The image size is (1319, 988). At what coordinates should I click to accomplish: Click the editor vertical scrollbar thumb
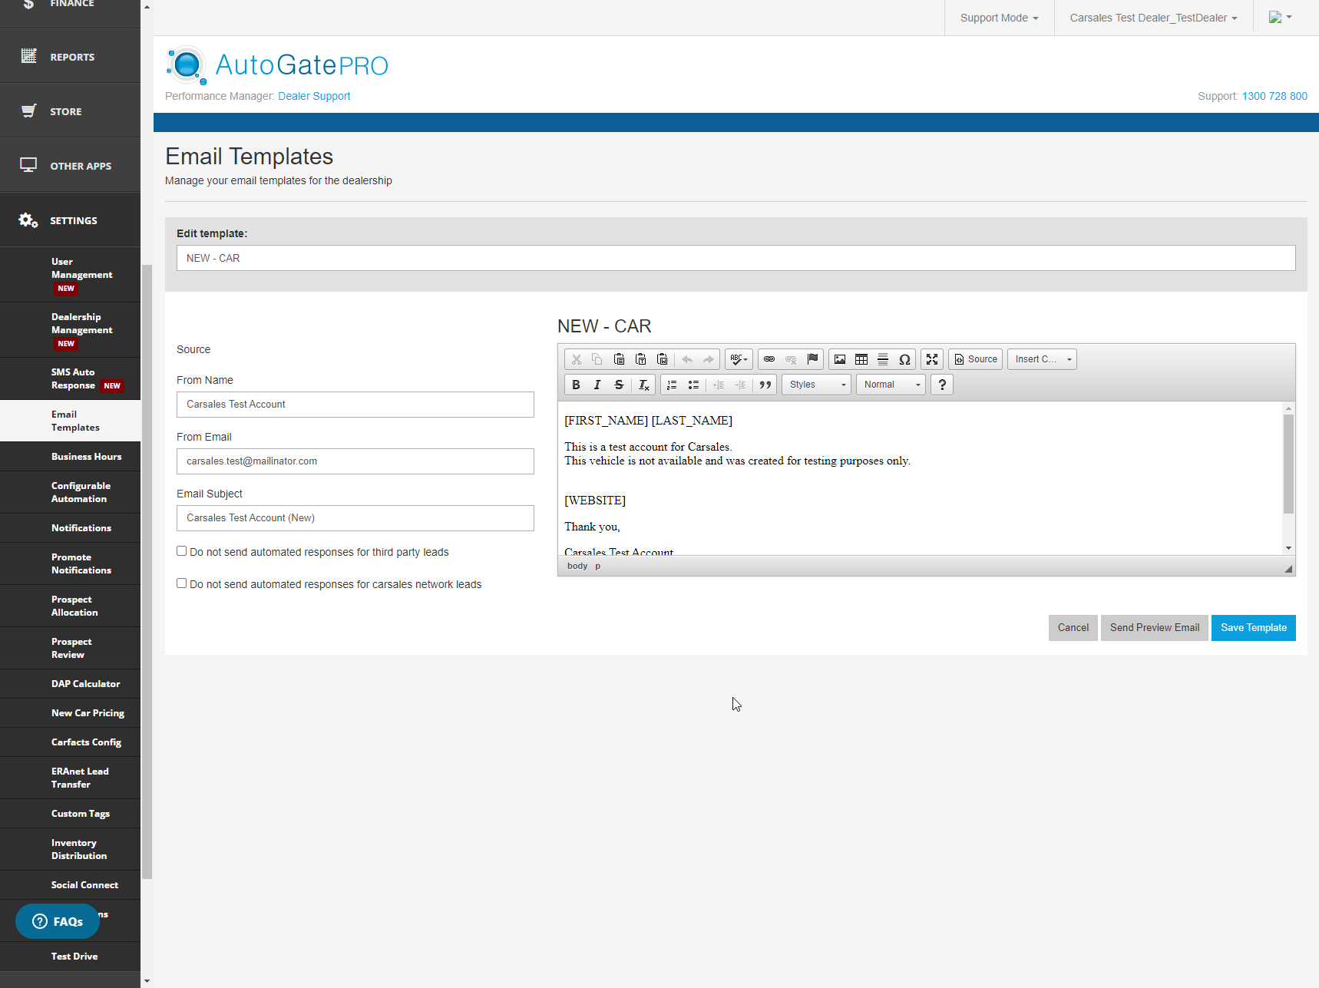coord(1288,464)
